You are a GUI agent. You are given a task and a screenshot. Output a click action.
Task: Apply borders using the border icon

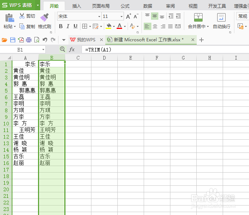tap(84, 26)
